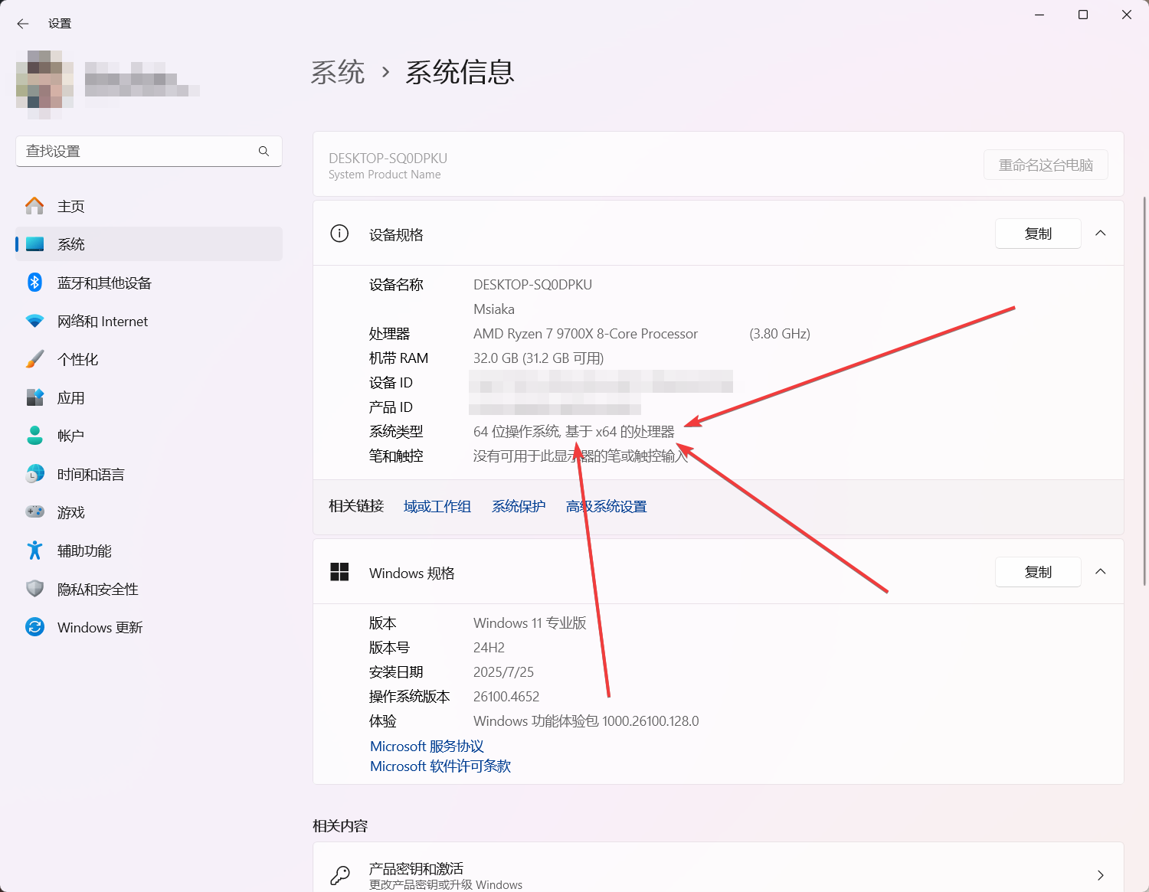Open the advanced system settings link
This screenshot has width=1149, height=892.
(606, 507)
